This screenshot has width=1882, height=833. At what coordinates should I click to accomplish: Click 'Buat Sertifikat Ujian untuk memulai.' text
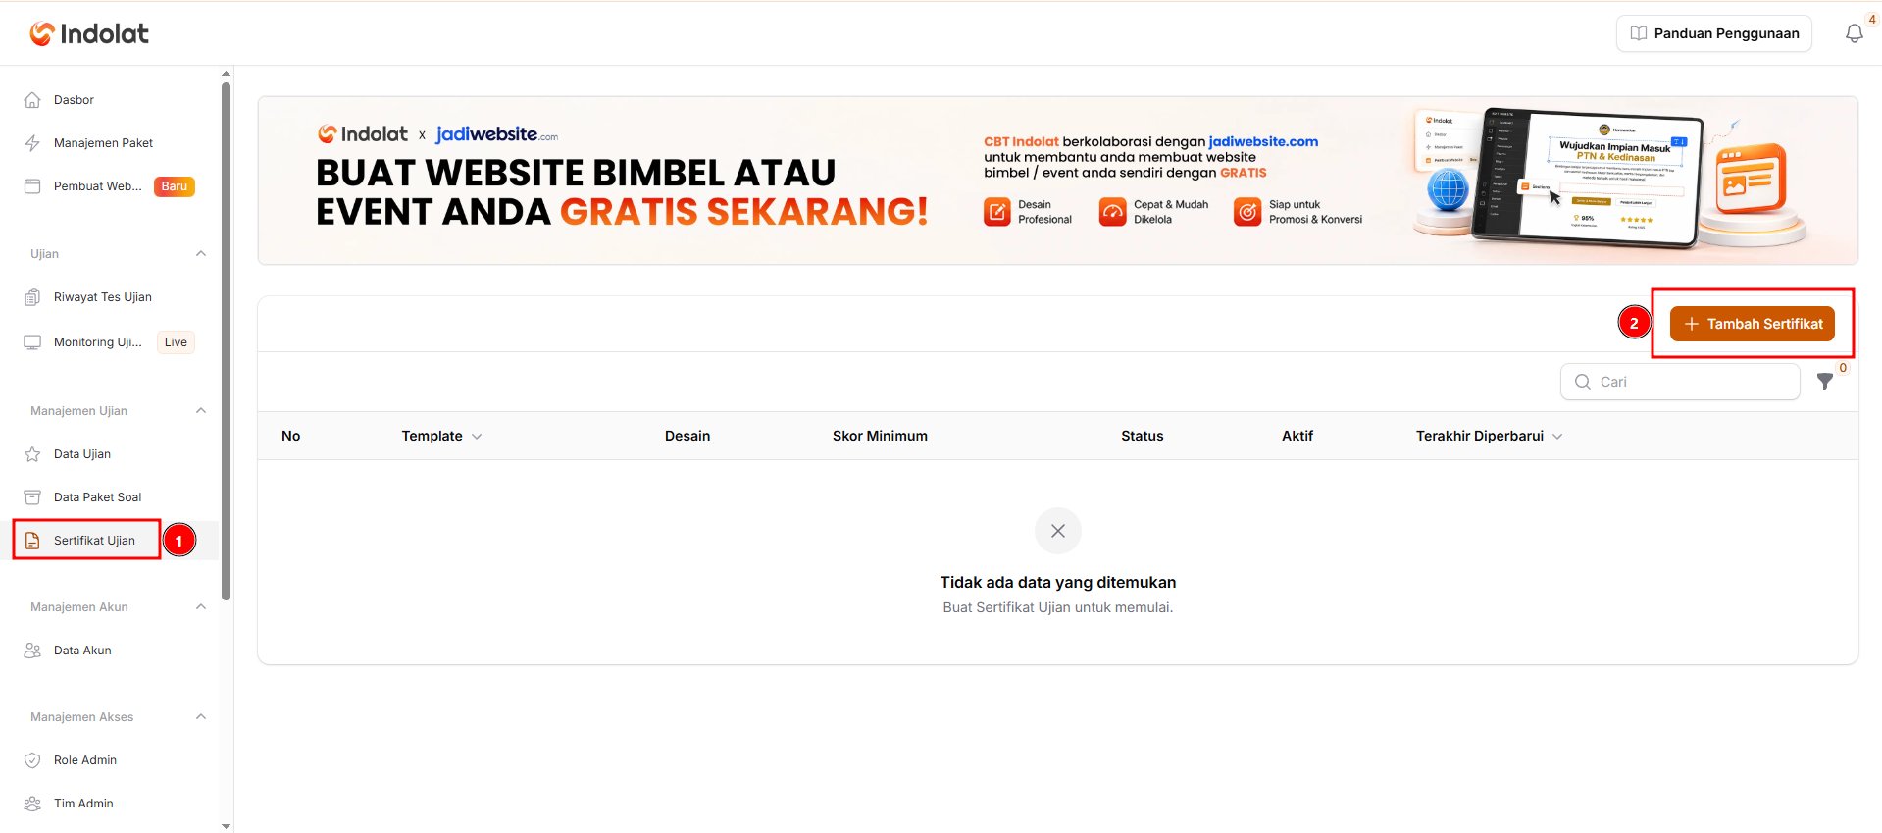click(x=1058, y=607)
